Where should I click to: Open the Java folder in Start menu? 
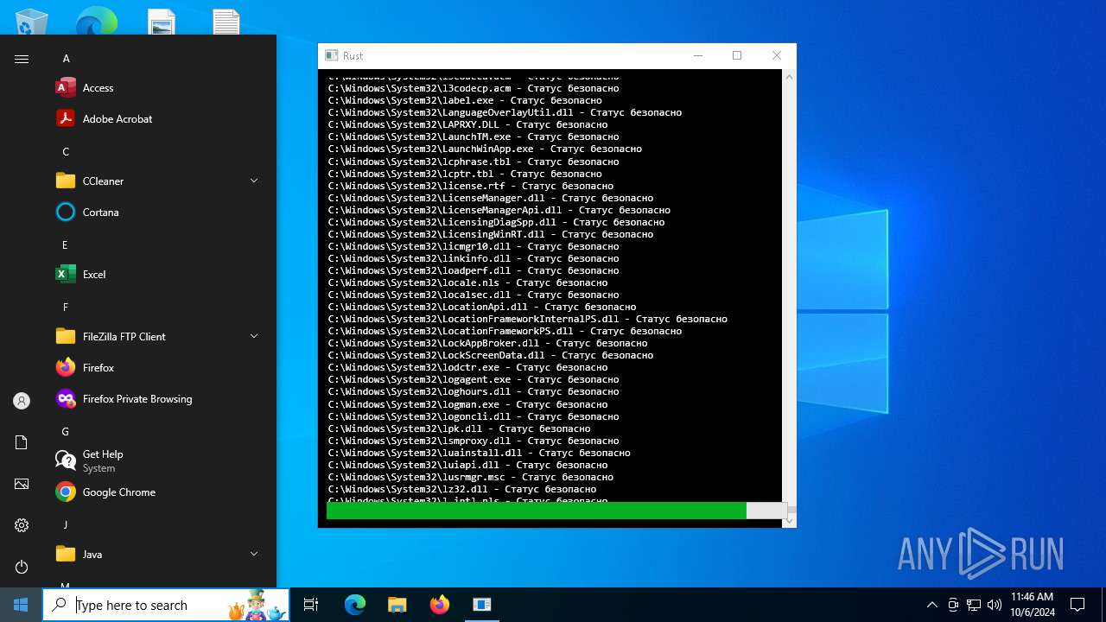click(157, 555)
